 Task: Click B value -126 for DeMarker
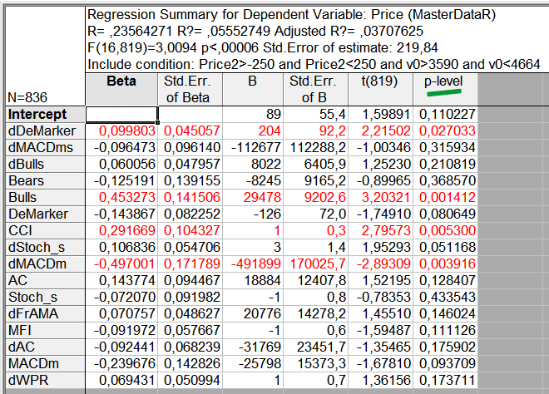pos(253,214)
